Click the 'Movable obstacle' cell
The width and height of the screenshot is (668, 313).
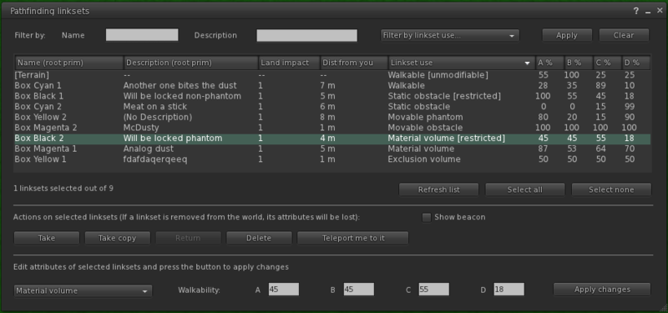click(425, 128)
